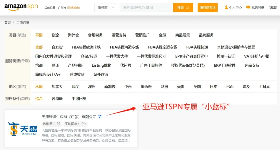Choose ERP工具软件 service type

[225, 65]
